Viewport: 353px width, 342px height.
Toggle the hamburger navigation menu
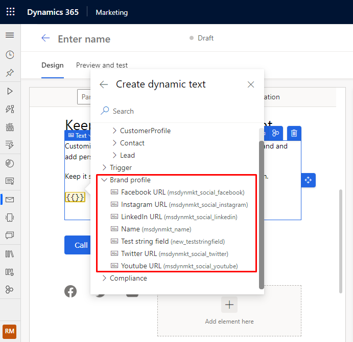[x=10, y=35]
